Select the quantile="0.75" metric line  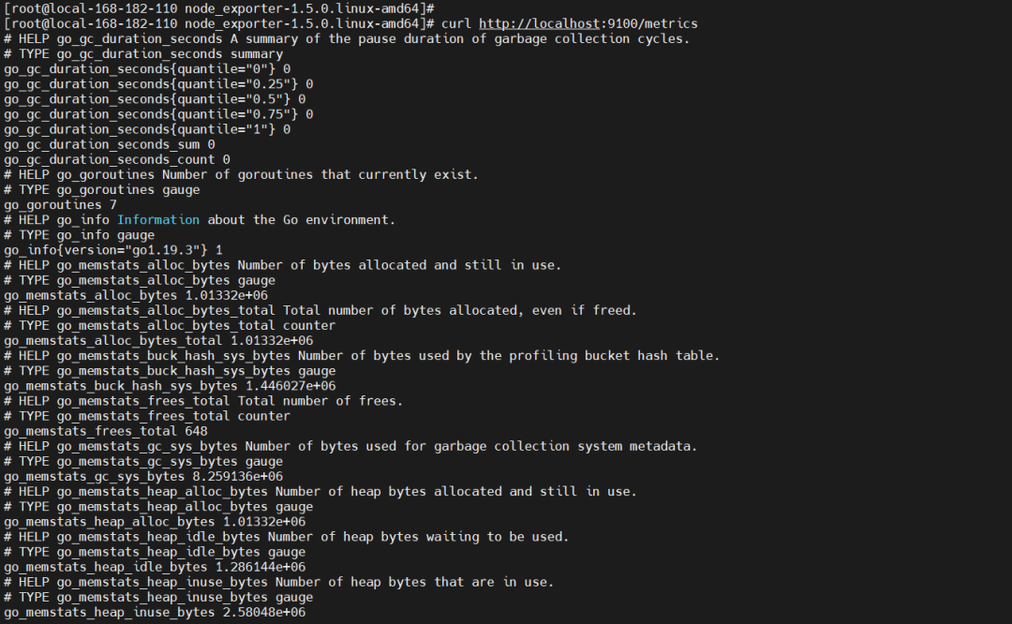tap(158, 115)
